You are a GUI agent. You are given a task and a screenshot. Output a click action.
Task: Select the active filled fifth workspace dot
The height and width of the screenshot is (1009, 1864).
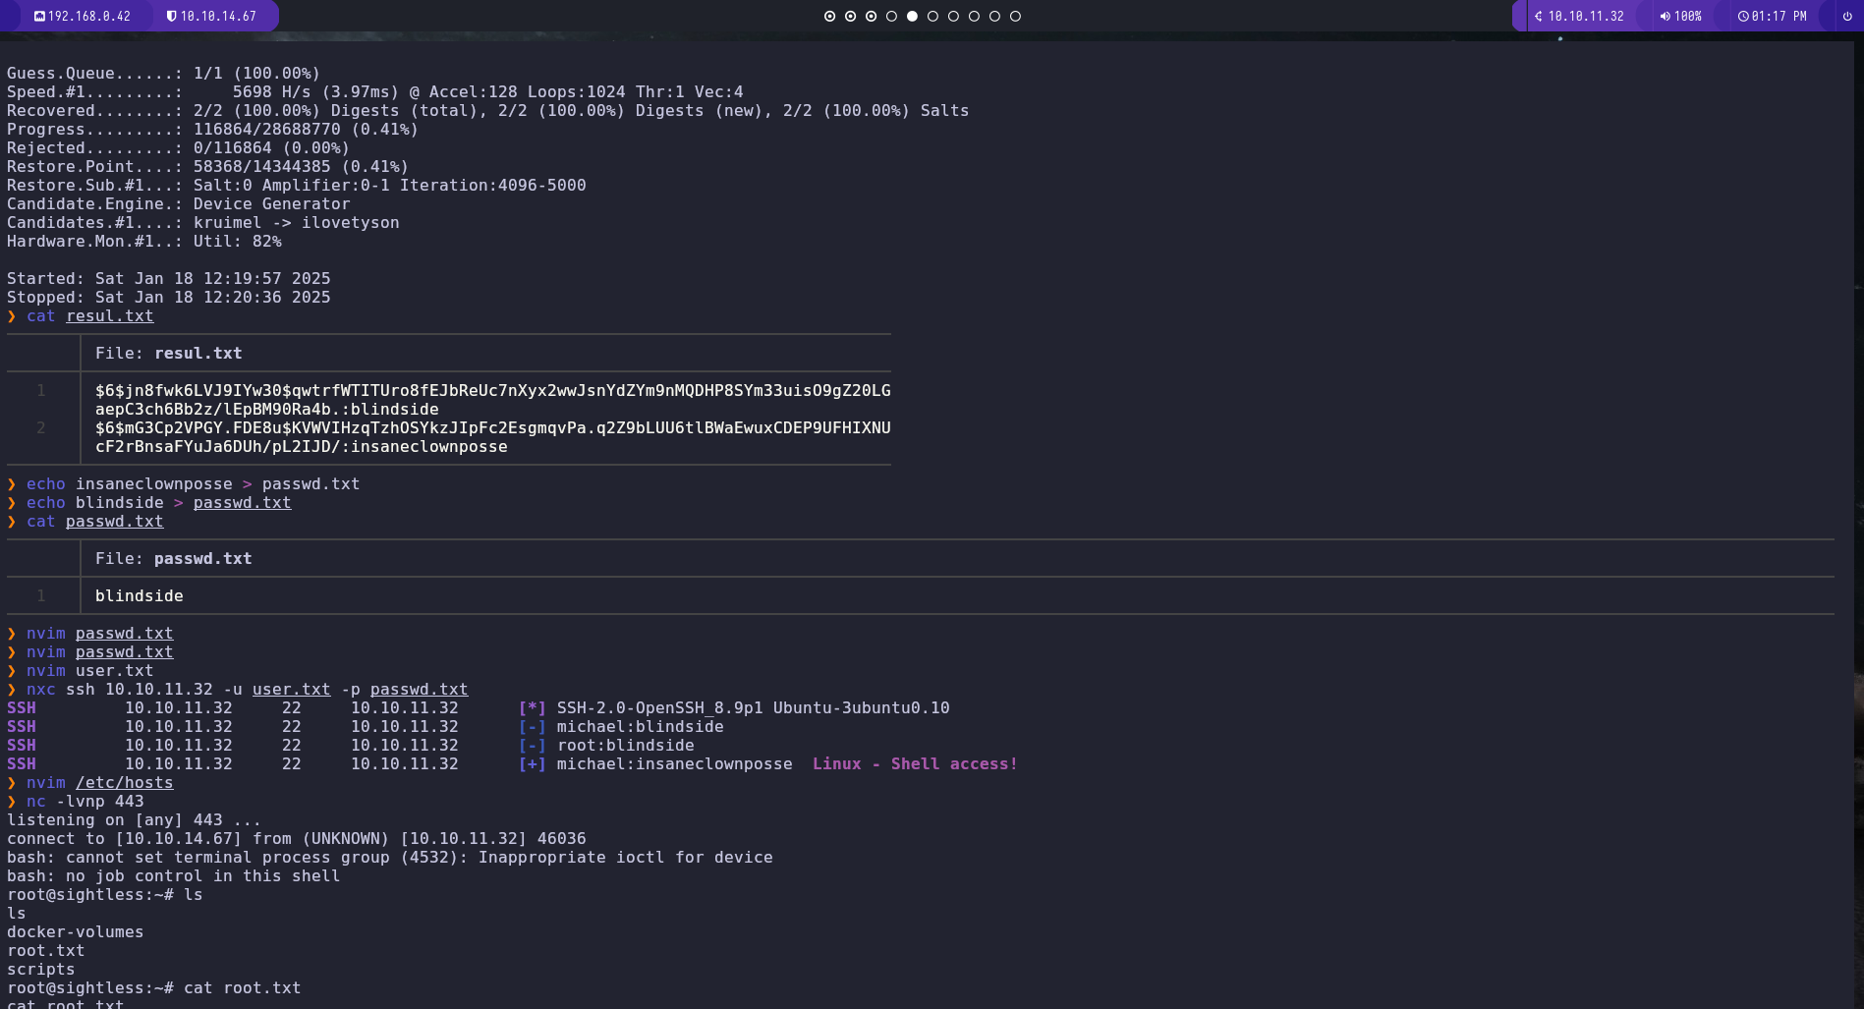(x=913, y=16)
